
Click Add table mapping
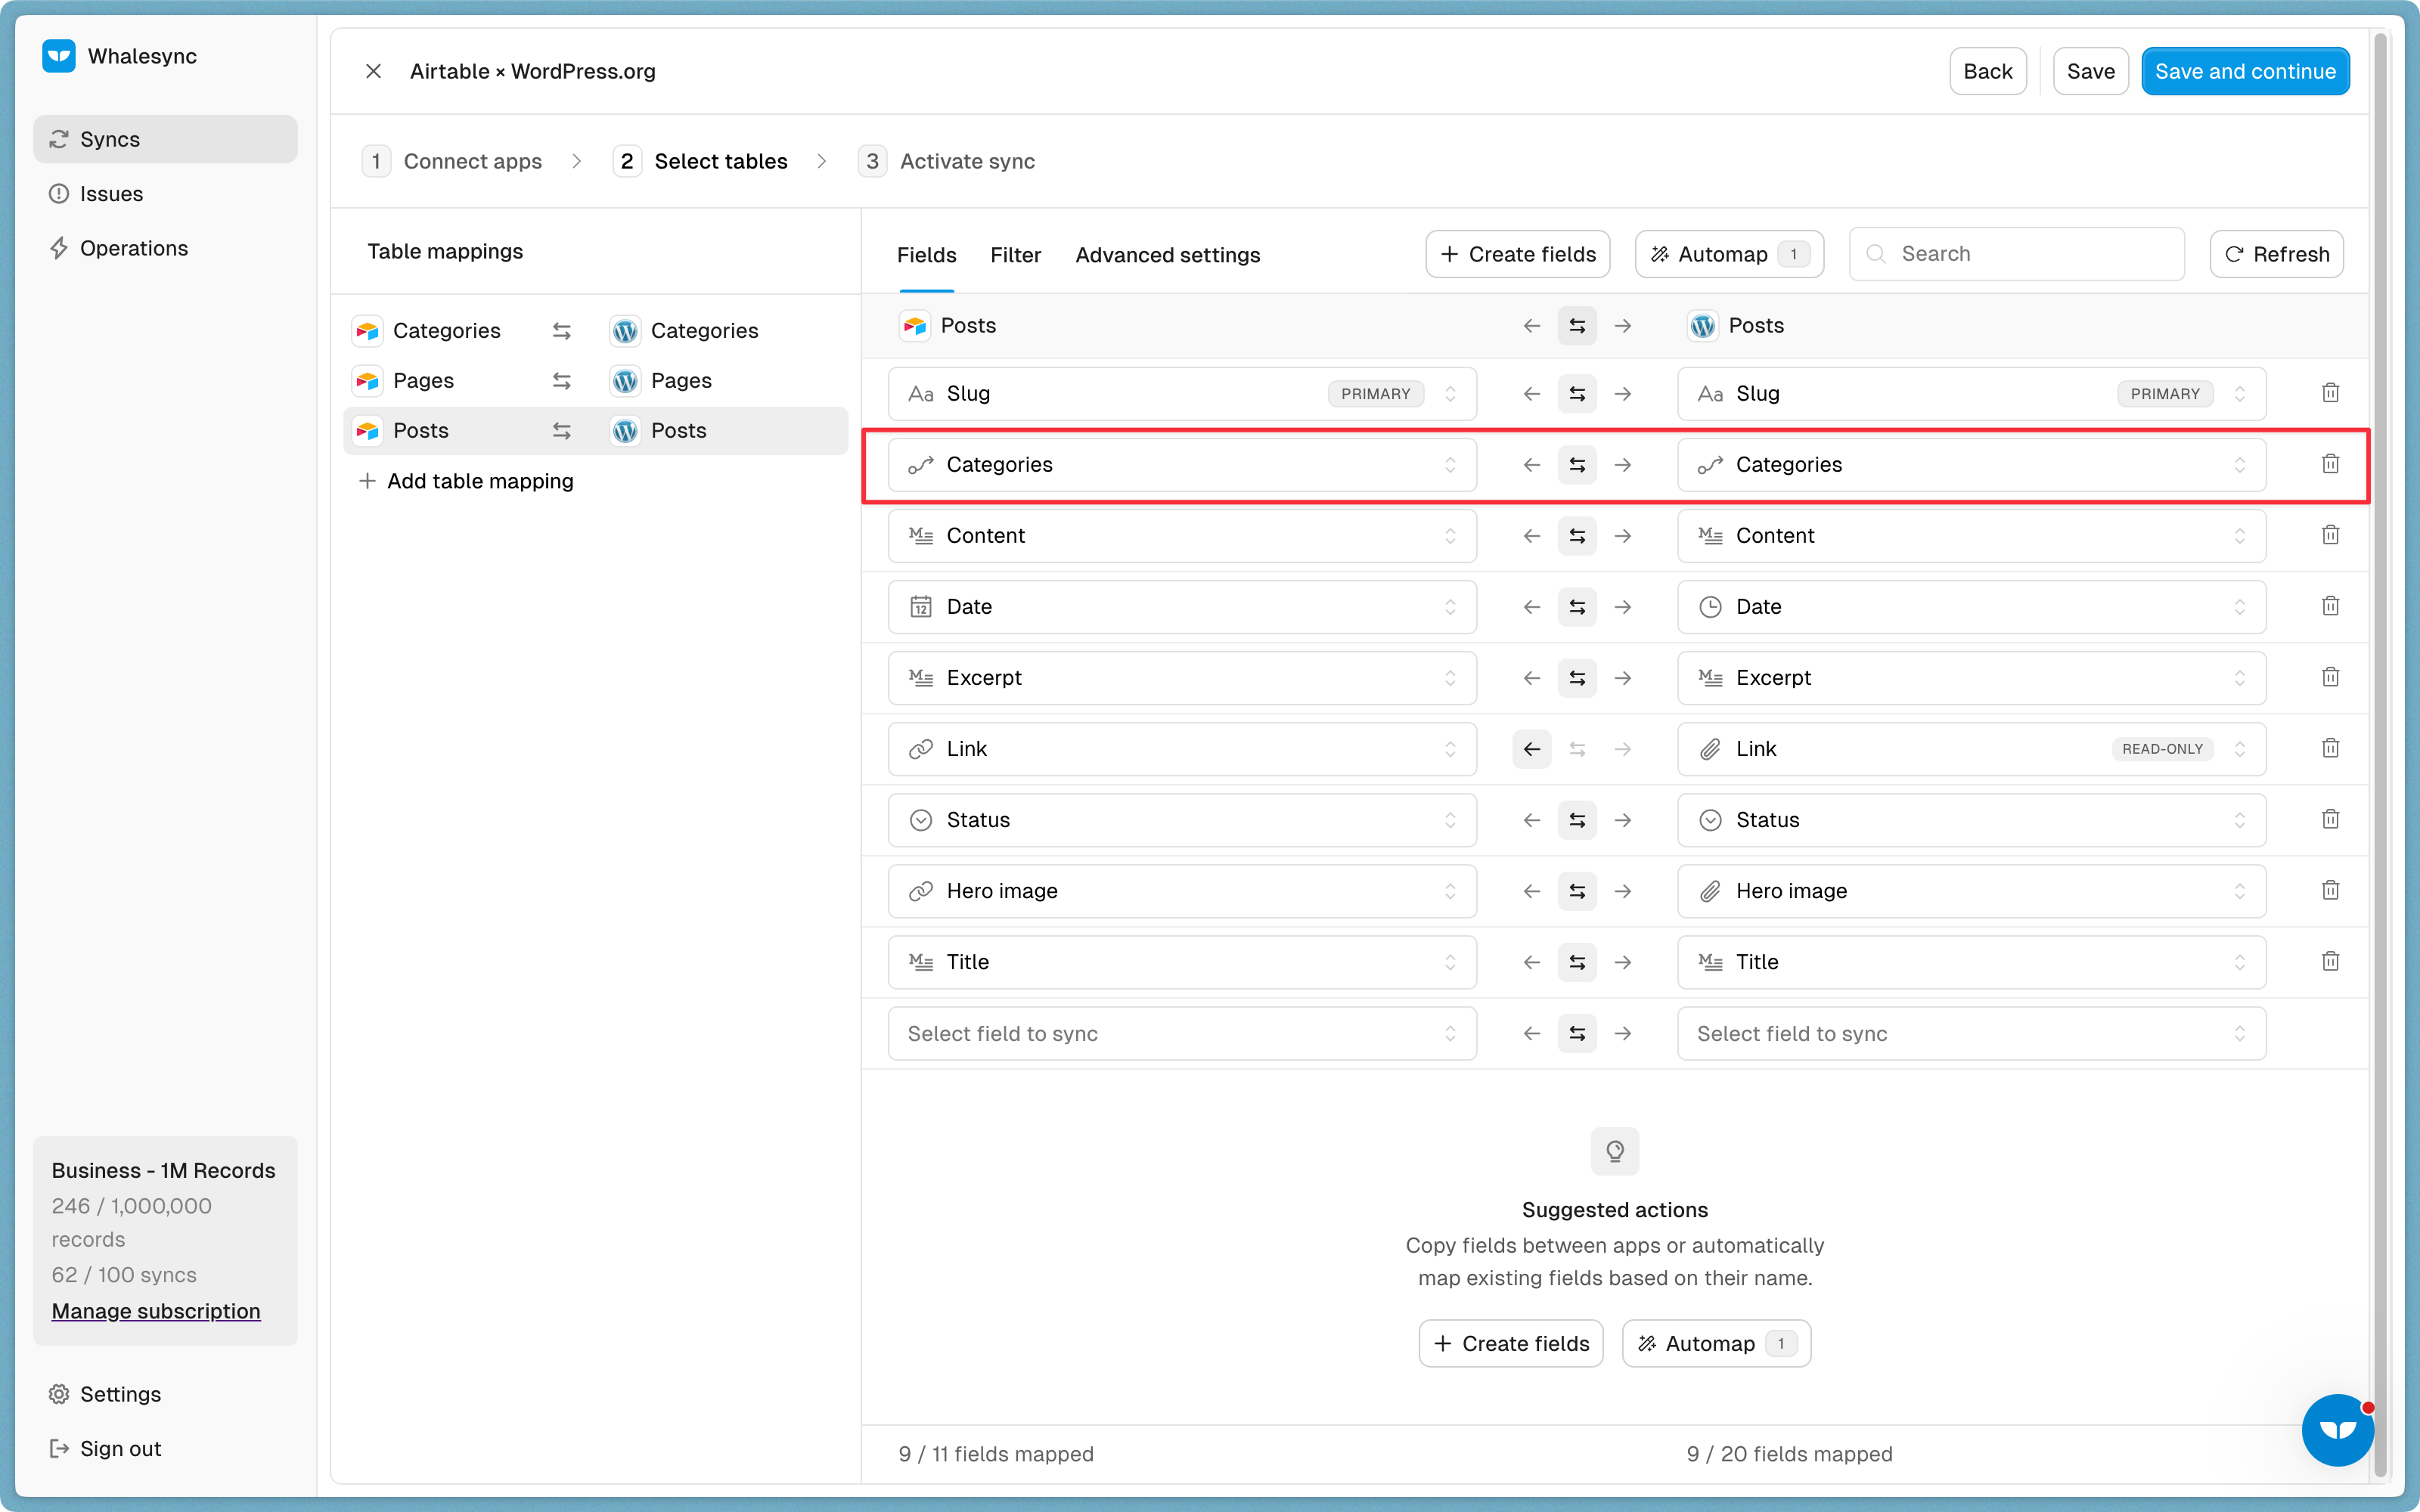(x=466, y=481)
